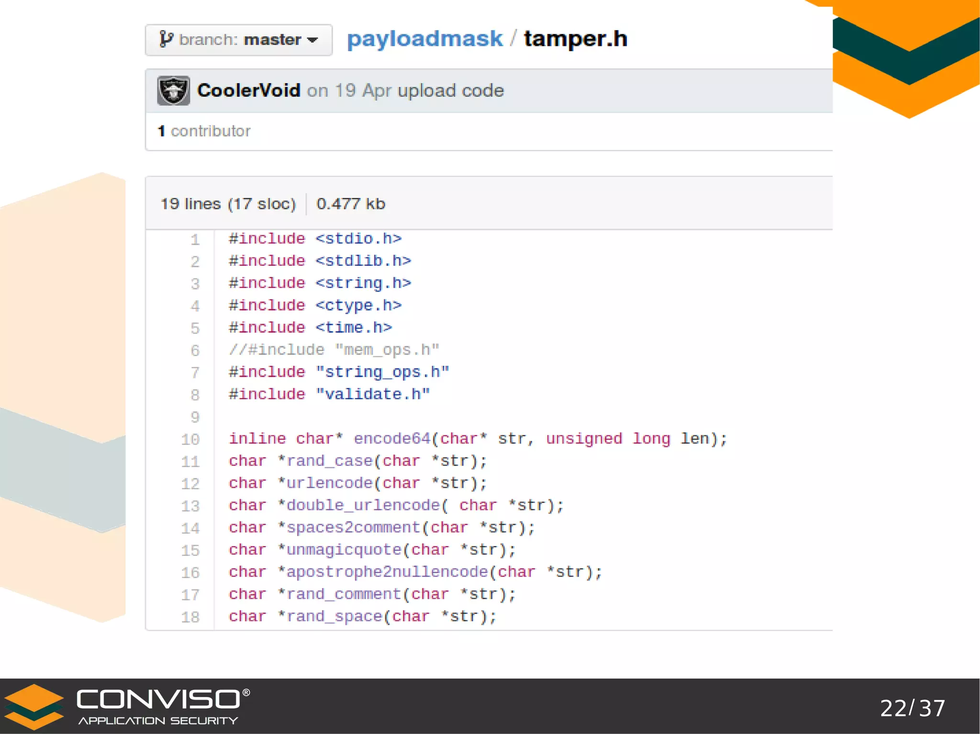980x734 pixels.
Task: Open the branch master dropdown
Action: (238, 40)
